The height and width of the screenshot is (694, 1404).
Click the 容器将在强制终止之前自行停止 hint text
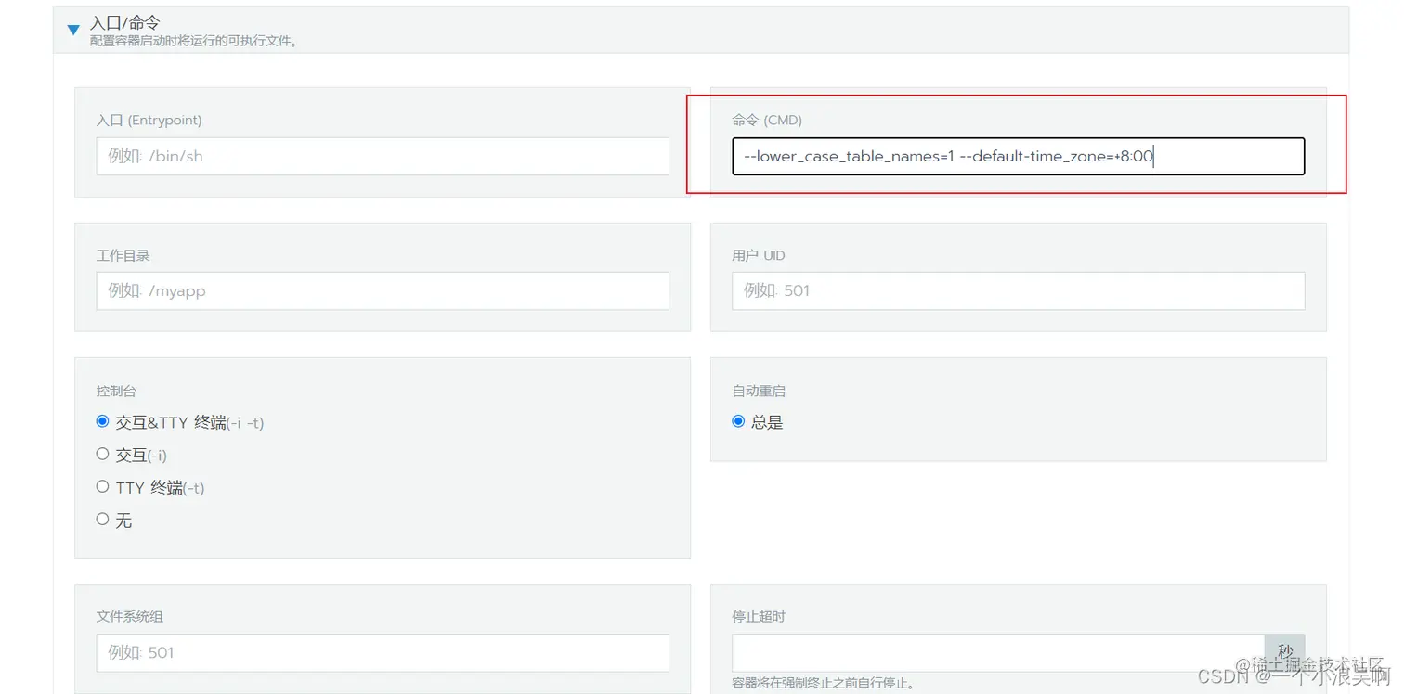coord(825,684)
